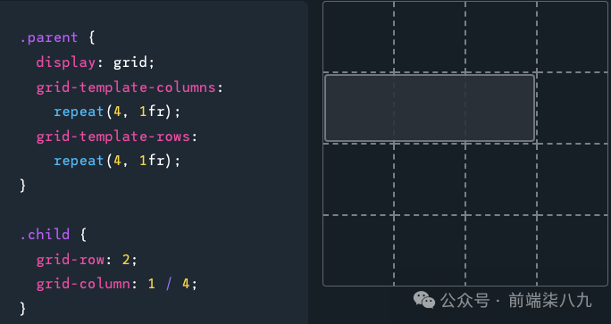This screenshot has height=324, width=611.
Task: Click the display property name
Action: [x=66, y=62]
